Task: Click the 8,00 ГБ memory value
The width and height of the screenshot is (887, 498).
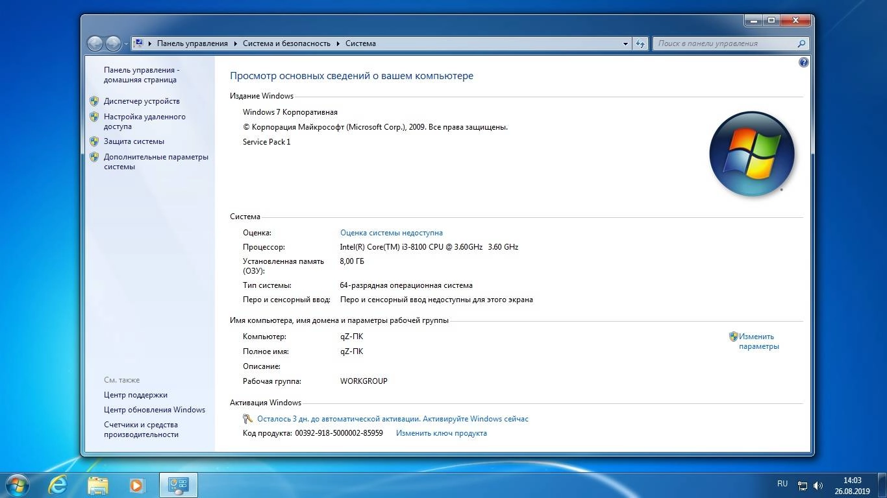Action: click(352, 261)
